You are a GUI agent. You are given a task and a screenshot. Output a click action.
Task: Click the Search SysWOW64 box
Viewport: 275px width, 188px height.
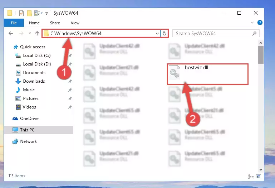coord(216,33)
